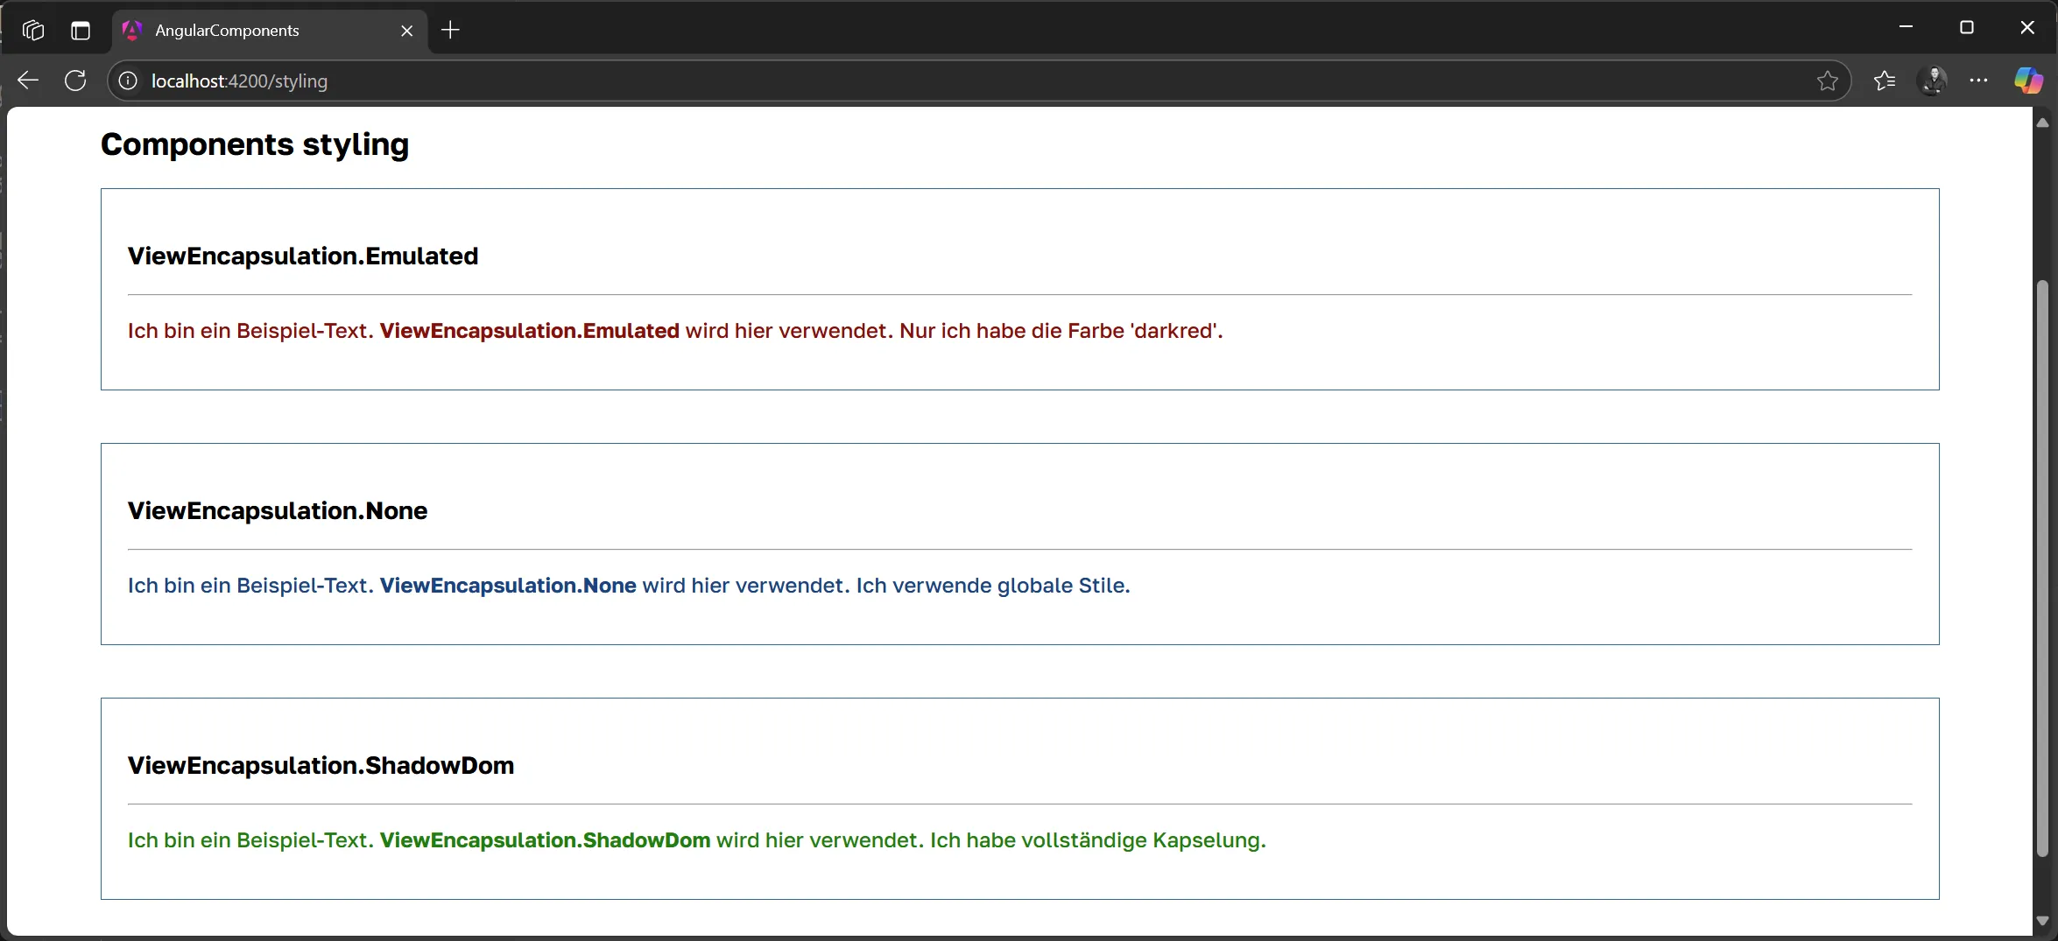The image size is (2058, 941).
Task: Click the text 'Nur ich habe die Farbe 'darkred''
Action: [x=1061, y=331]
